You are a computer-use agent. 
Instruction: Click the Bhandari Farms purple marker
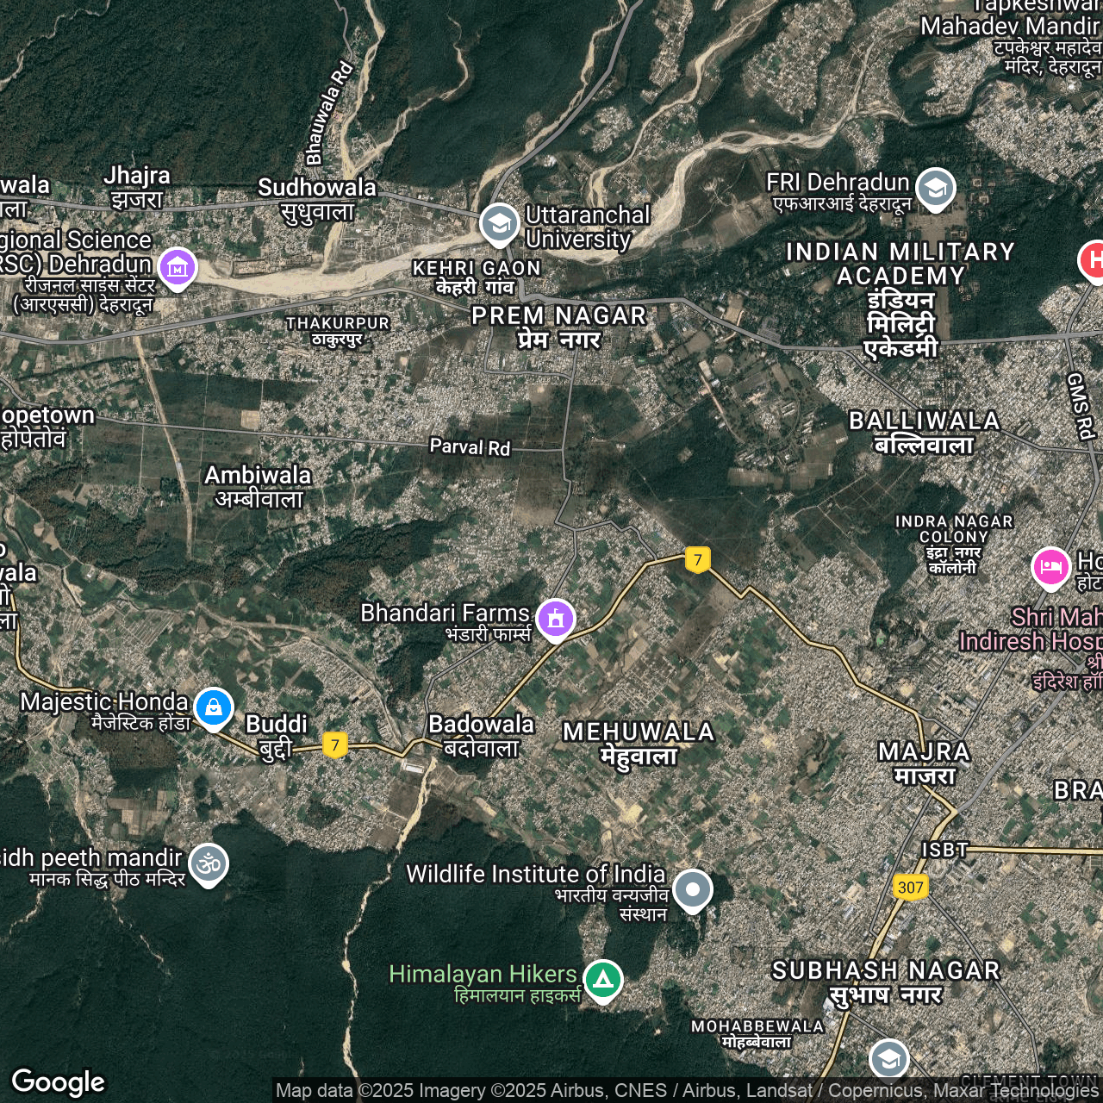556,619
